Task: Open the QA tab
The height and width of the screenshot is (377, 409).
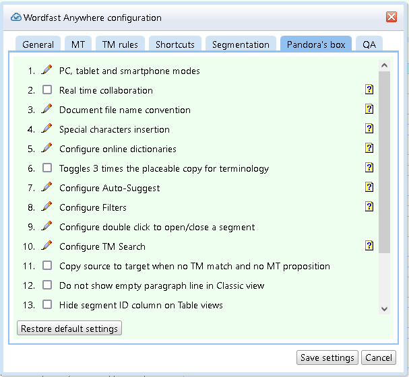Action: (369, 44)
